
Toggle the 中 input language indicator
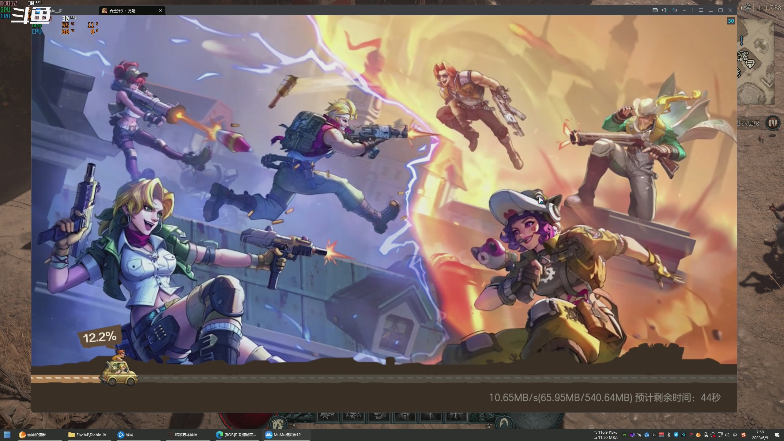click(x=735, y=435)
